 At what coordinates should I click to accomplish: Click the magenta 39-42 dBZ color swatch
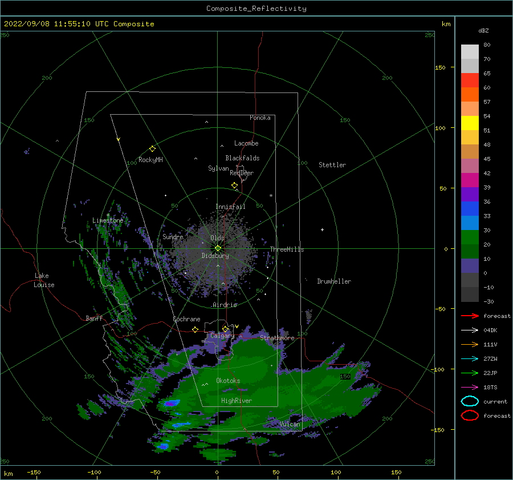[x=470, y=180]
